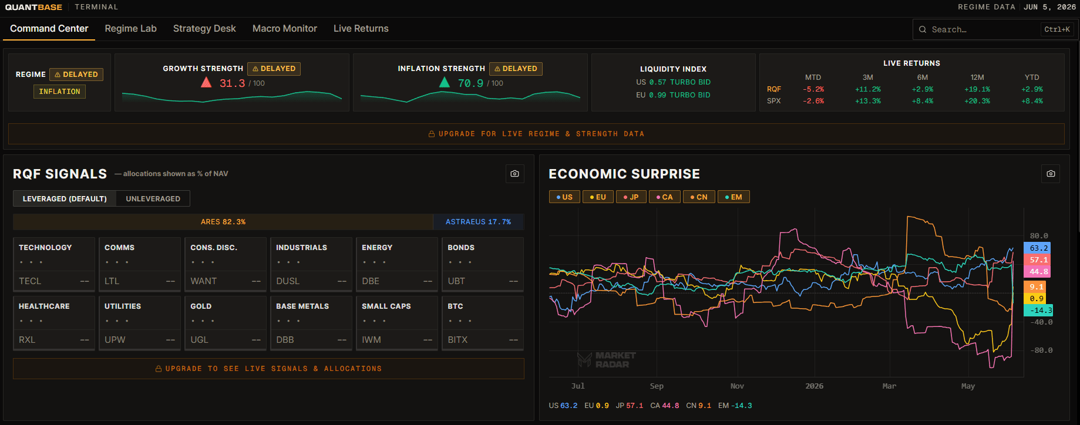Screen dimensions: 1080x425
Task: Open the SMALL CAPS IWM signal card
Action: pyautogui.click(x=397, y=323)
